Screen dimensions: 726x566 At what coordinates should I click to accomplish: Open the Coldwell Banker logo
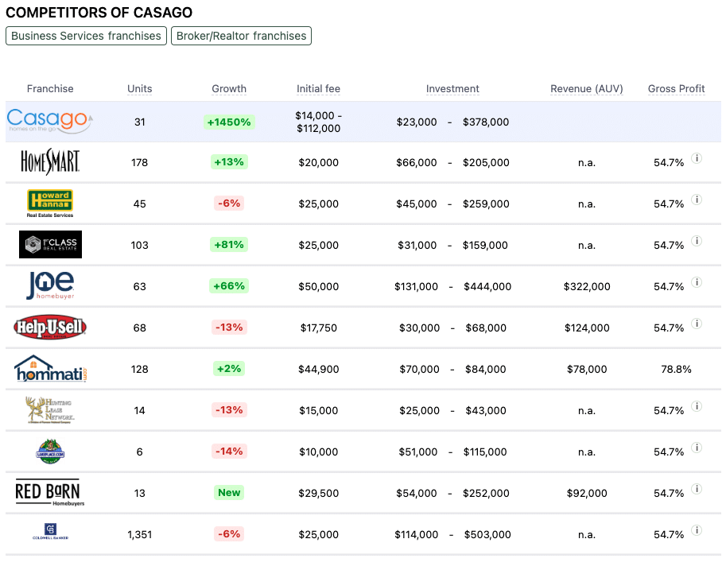[x=50, y=531]
